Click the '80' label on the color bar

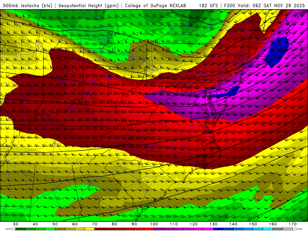(114, 224)
